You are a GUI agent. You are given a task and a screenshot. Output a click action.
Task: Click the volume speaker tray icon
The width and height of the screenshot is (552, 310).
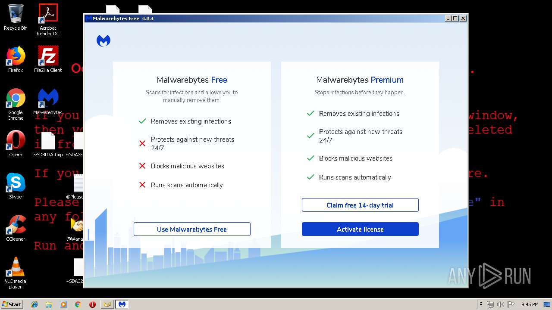(x=500, y=304)
